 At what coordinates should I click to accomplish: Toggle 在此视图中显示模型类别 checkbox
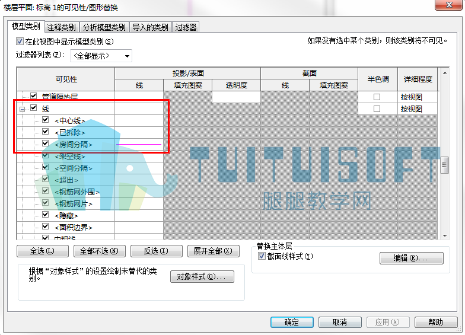pyautogui.click(x=20, y=42)
